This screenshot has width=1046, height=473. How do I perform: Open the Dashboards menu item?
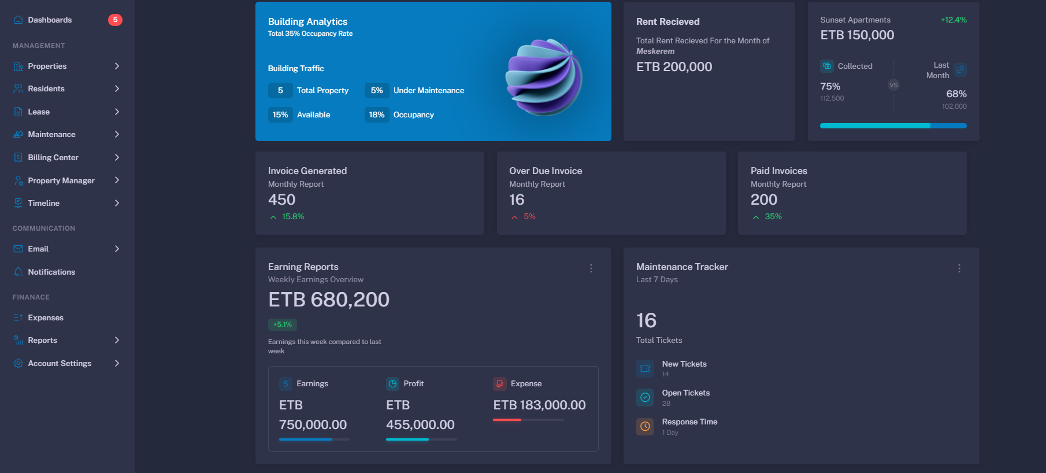[68, 20]
